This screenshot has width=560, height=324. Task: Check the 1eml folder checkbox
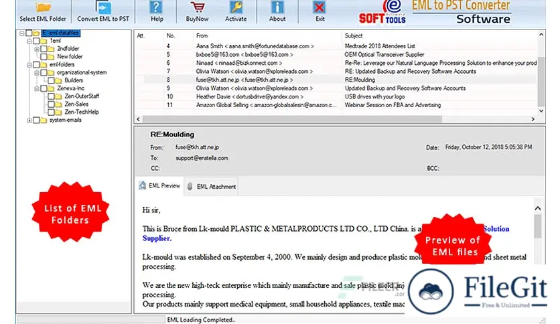[36, 41]
